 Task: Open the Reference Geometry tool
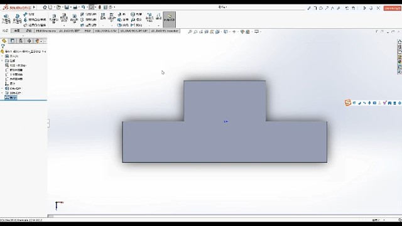pyautogui.click(x=149, y=18)
